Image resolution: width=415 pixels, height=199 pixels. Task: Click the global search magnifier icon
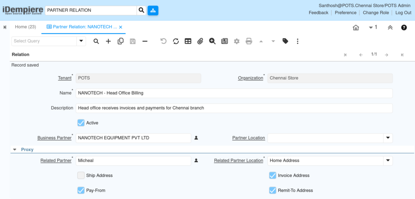point(141,10)
